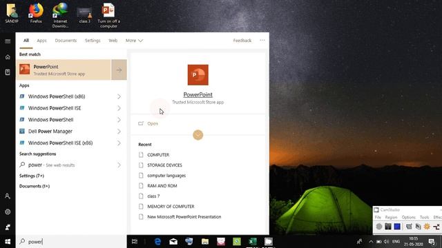Open recent file COMPUTER
Viewport: 442px width, 248px height.
pos(158,155)
